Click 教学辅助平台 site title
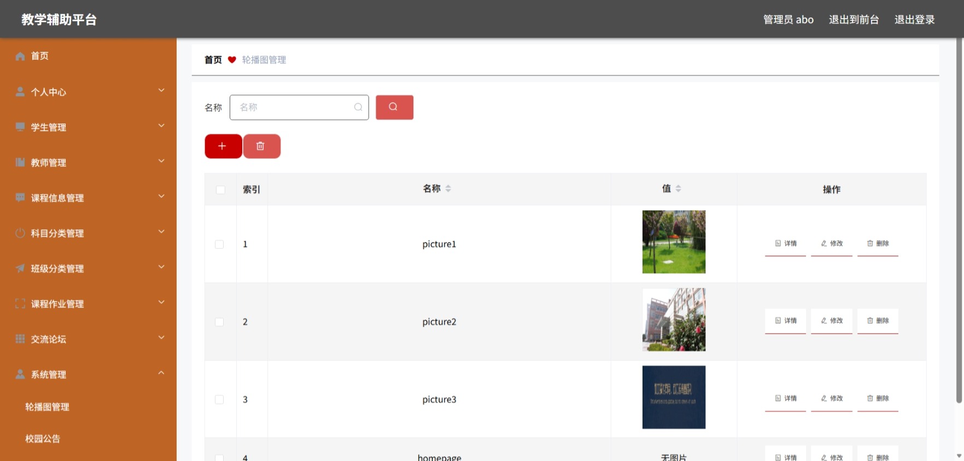The image size is (964, 461). (x=59, y=20)
